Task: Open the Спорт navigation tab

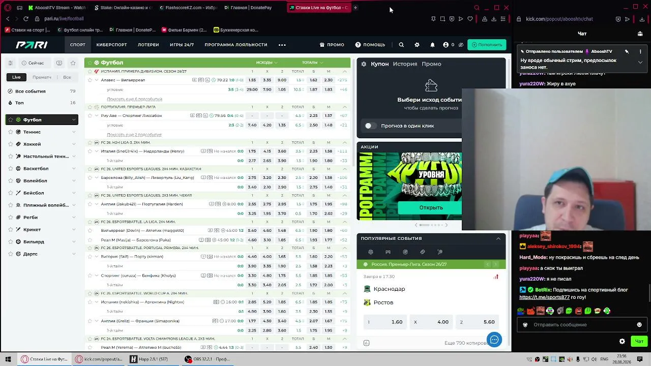Action: click(78, 45)
